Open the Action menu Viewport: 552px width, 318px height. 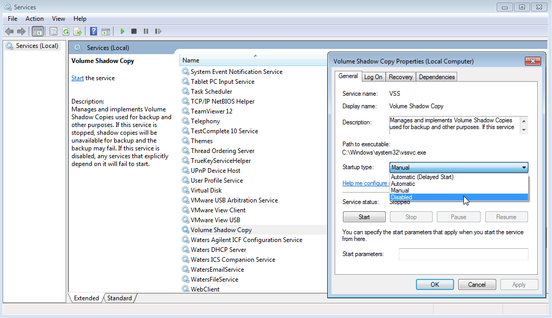pos(34,19)
